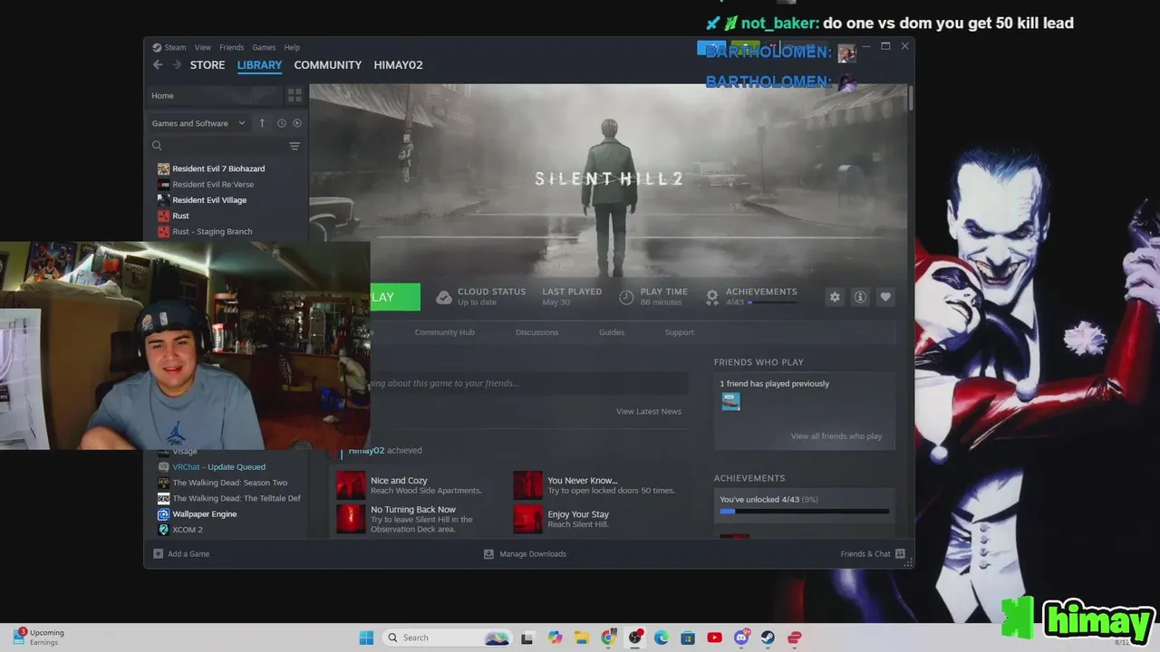
Task: Go forward with the right arrow button
Action: tap(177, 65)
